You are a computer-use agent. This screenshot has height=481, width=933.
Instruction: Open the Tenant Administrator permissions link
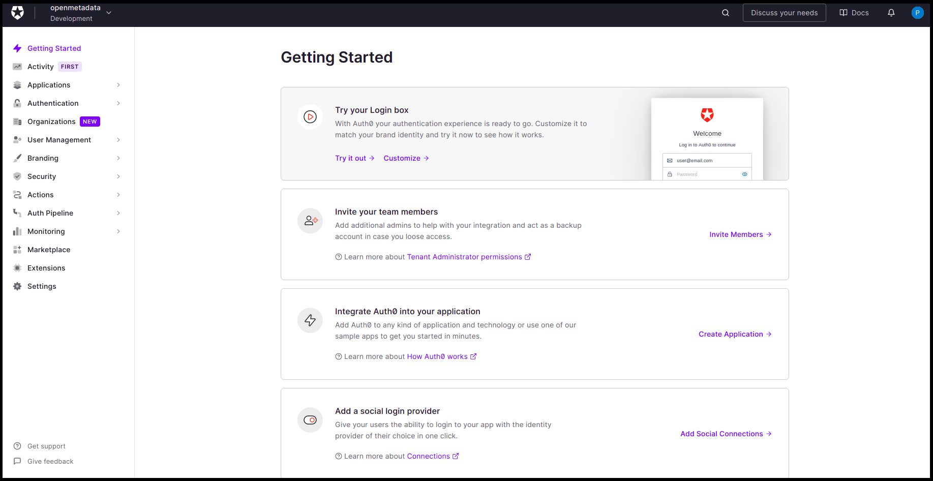pos(465,257)
